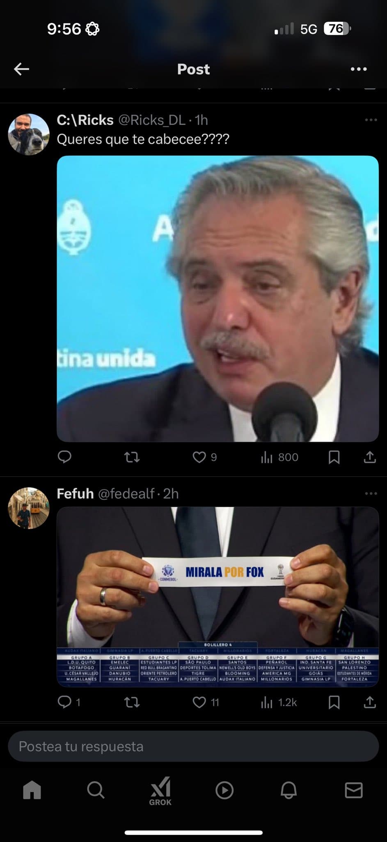Share the C:\Ricks post

[x=370, y=457]
